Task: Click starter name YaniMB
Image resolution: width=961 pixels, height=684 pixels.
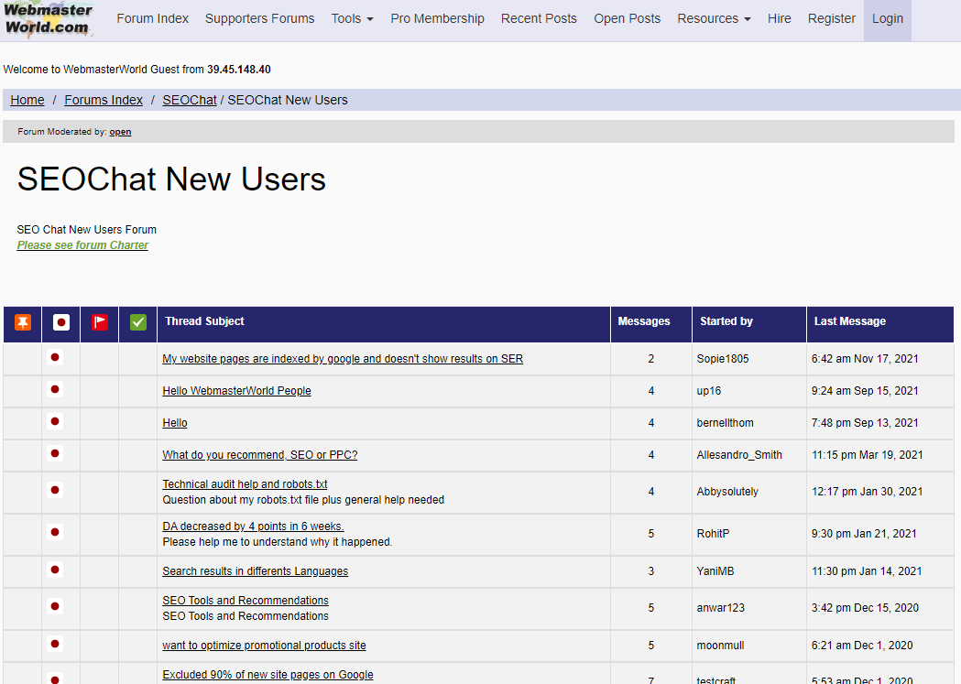Action: [x=715, y=571]
